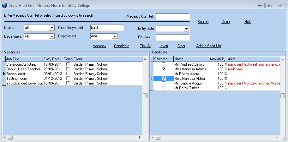
Task: Click the application icon in title bar
Action: tap(5, 5)
